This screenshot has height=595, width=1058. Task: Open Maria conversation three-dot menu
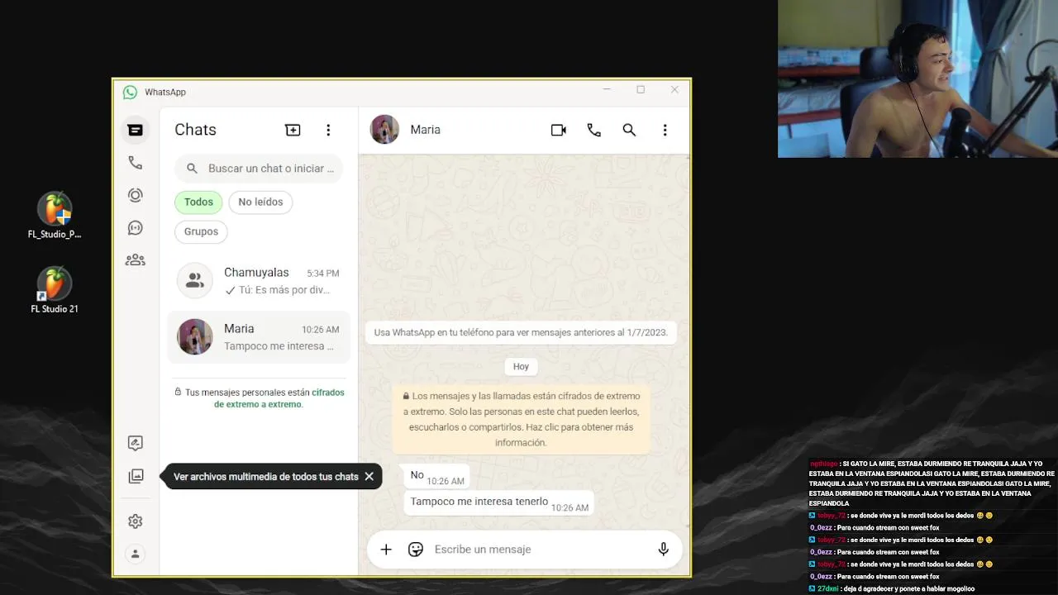(665, 130)
